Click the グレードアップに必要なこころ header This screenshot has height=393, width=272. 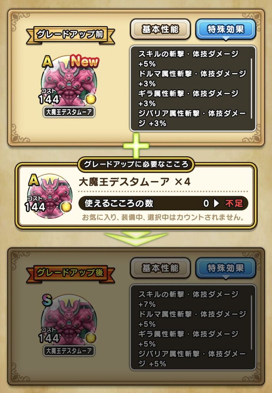pyautogui.click(x=136, y=164)
